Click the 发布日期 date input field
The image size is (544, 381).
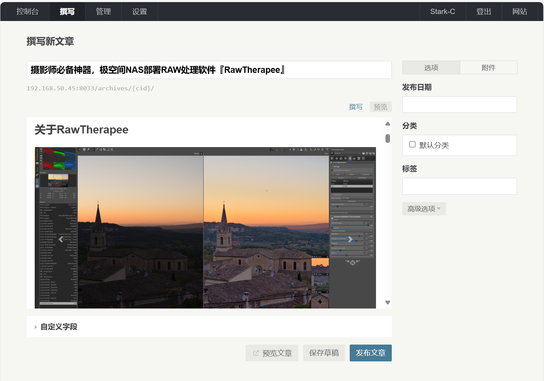coord(459,104)
